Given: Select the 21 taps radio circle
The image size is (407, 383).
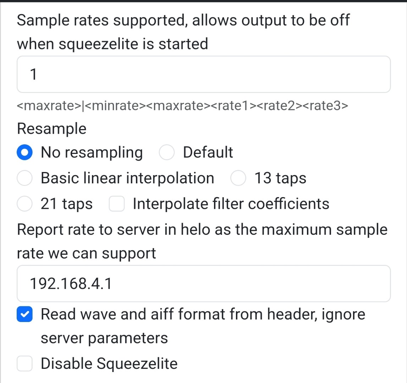Looking at the screenshot, I should click(x=25, y=204).
